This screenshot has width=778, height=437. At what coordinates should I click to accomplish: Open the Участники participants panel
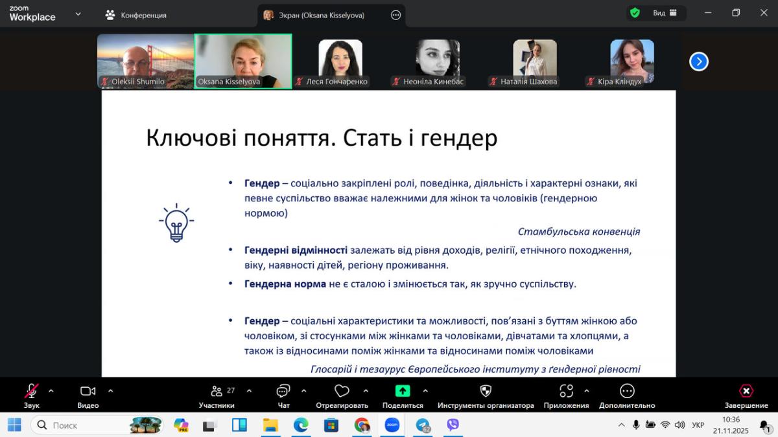[217, 392]
